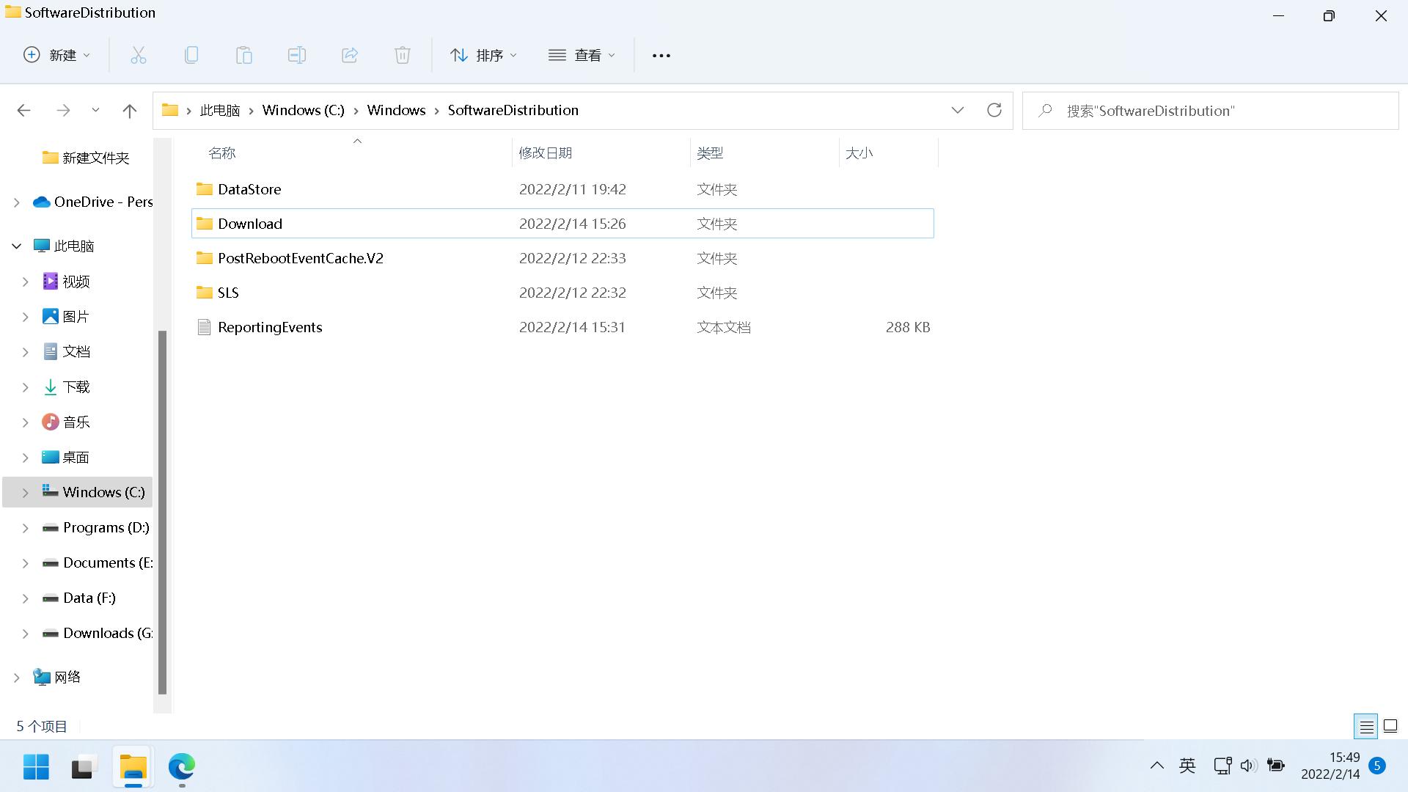Viewport: 1408px width, 792px height.
Task: Open the 排序 sort dropdown
Action: [483, 55]
